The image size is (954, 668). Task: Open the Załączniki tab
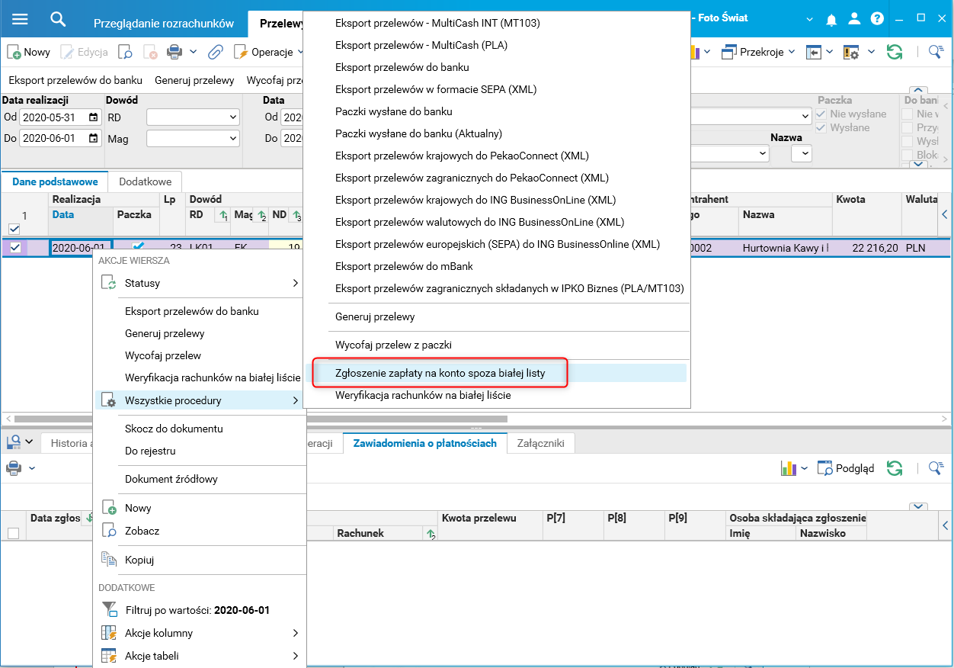click(541, 443)
